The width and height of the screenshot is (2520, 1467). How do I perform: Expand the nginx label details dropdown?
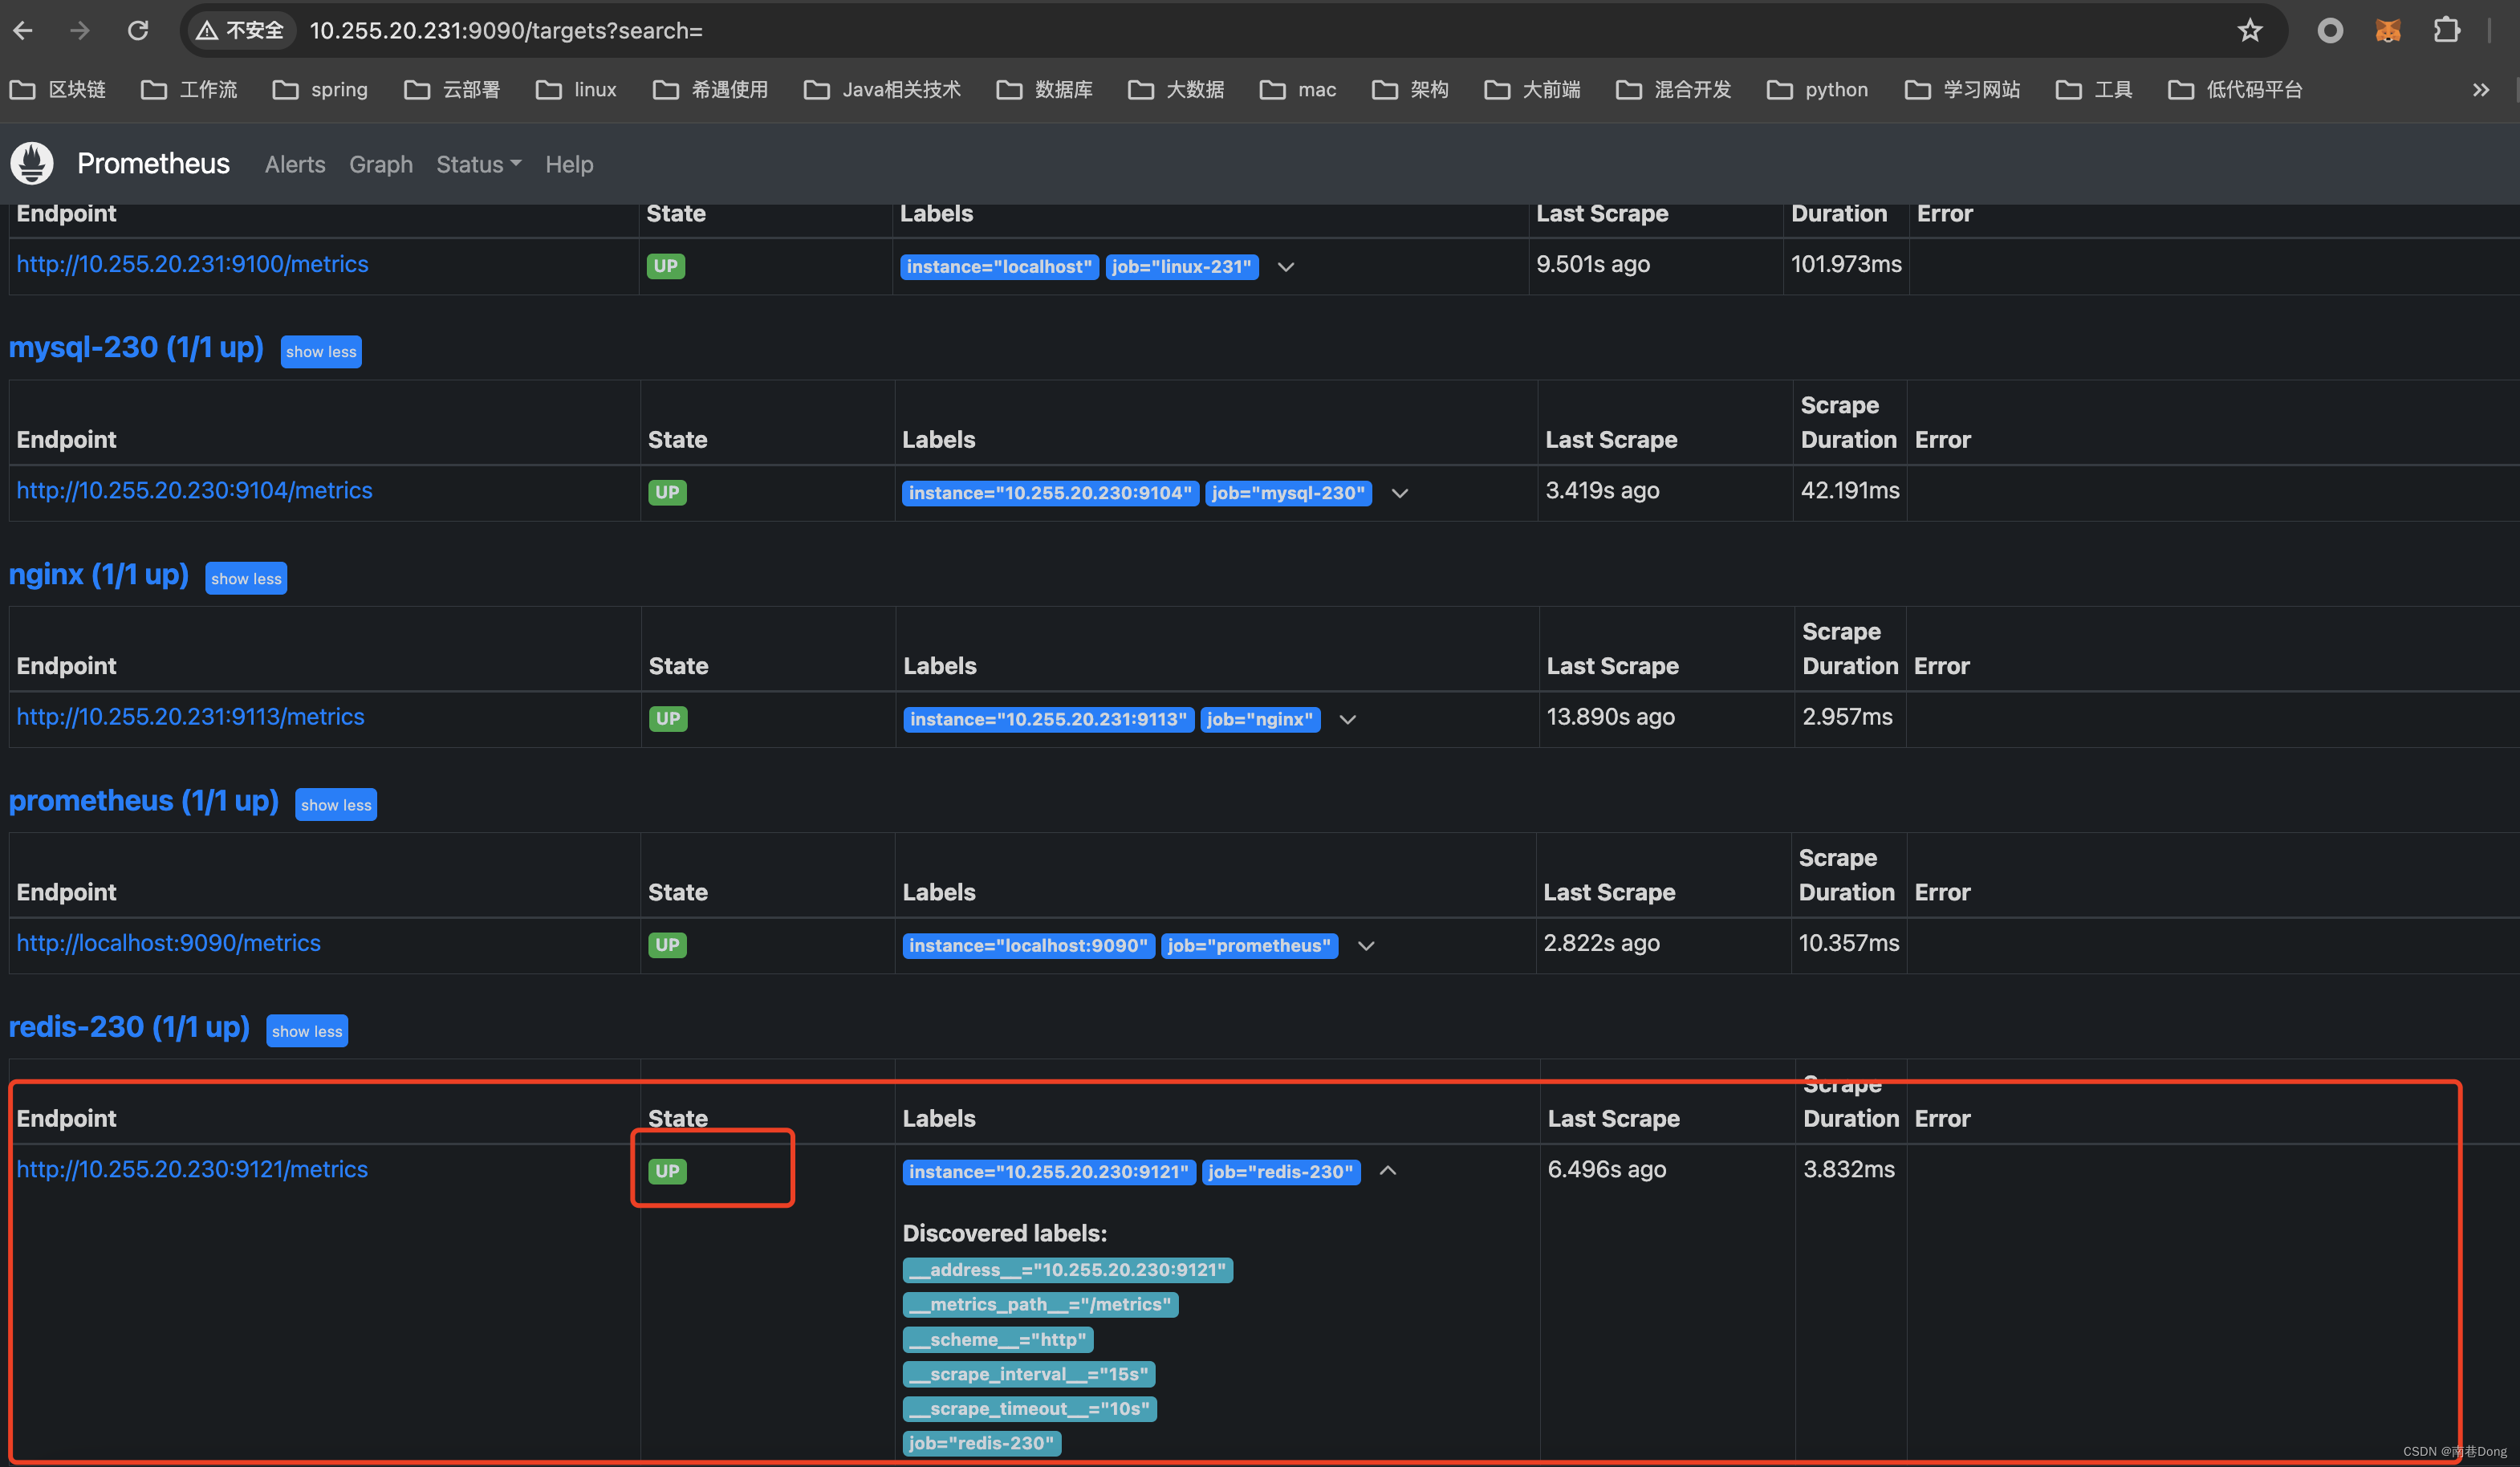click(1348, 717)
